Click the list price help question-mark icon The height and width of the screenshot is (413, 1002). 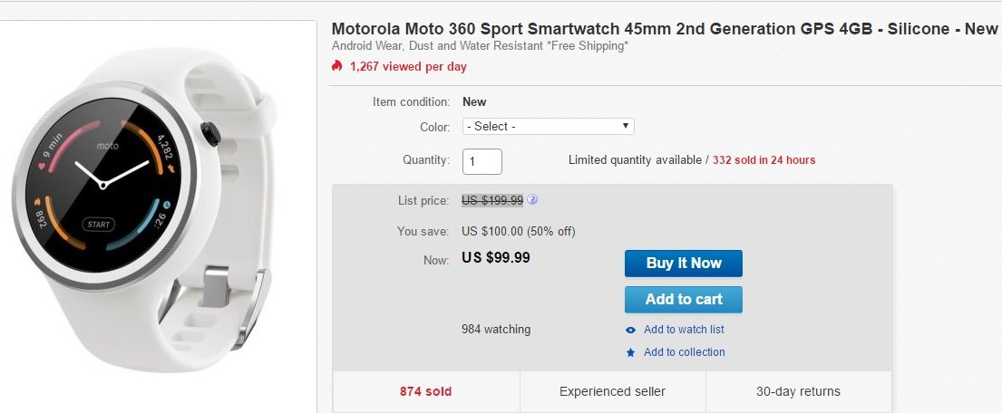(532, 200)
